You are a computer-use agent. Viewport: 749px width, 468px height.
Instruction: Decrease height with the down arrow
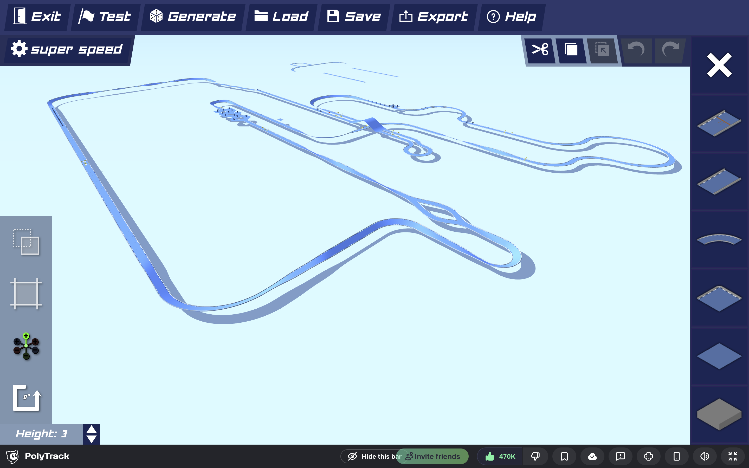click(x=92, y=439)
